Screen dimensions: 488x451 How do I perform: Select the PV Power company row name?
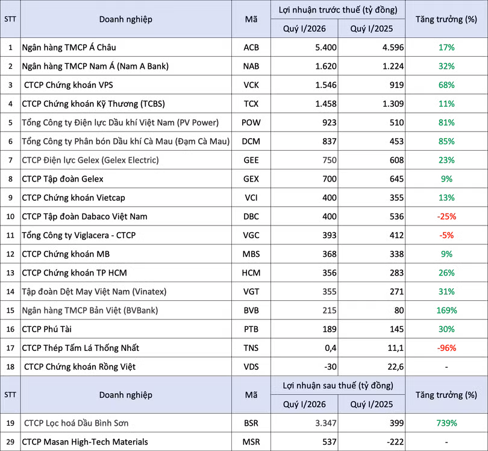point(120,122)
